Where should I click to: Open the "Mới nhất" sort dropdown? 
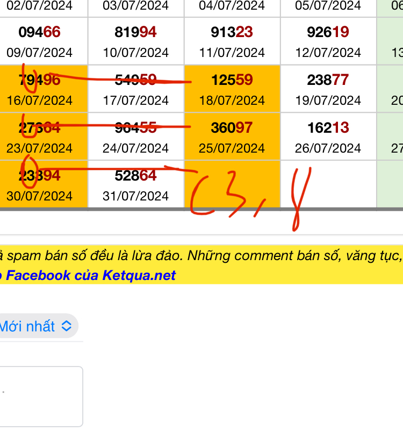(37, 326)
